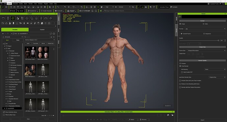This screenshot has height=122, width=227.
Task: Click the Project folder icon in Content panel
Action: coord(3,18)
